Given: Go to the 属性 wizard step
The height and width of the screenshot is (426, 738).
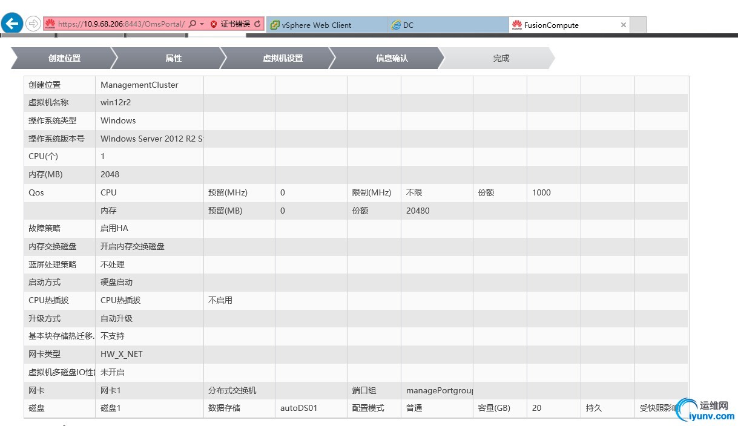Looking at the screenshot, I should click(173, 58).
